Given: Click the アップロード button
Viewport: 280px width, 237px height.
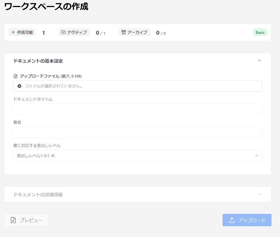Looking at the screenshot, I should pyautogui.click(x=247, y=220).
